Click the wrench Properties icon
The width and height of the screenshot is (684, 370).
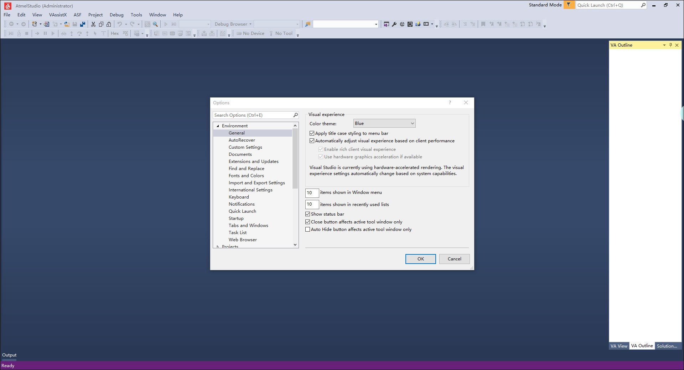tap(394, 24)
